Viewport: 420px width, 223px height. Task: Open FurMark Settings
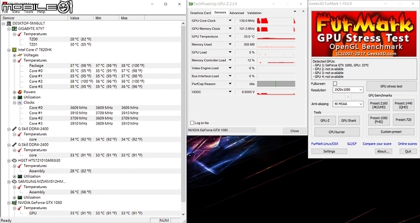(329, 151)
